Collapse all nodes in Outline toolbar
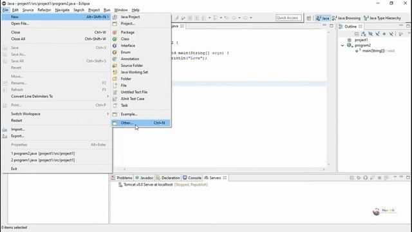The image size is (412, 232). [357, 34]
